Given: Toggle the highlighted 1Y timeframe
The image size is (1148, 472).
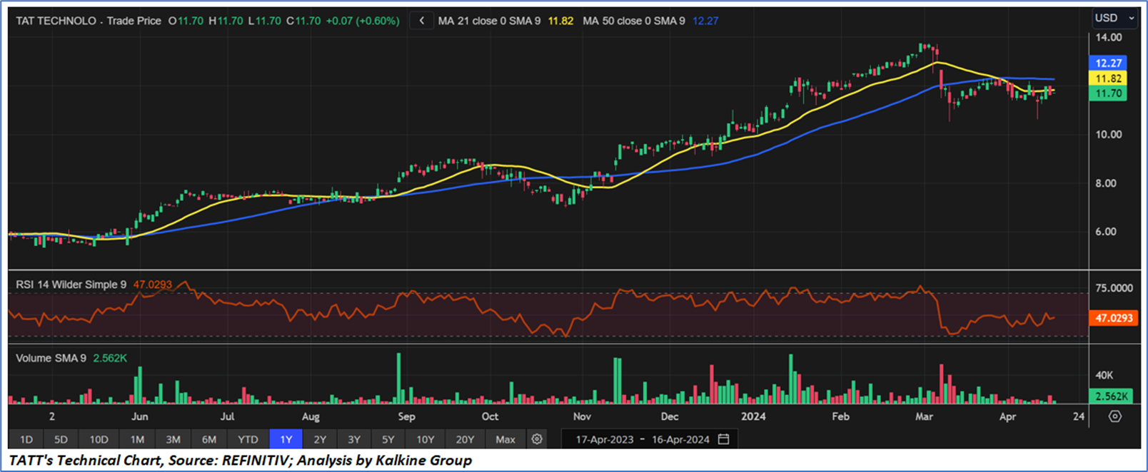Looking at the screenshot, I should tap(286, 439).
